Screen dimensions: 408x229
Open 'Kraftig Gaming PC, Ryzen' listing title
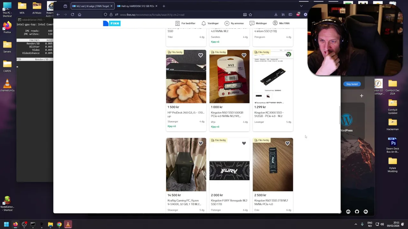click(x=184, y=202)
